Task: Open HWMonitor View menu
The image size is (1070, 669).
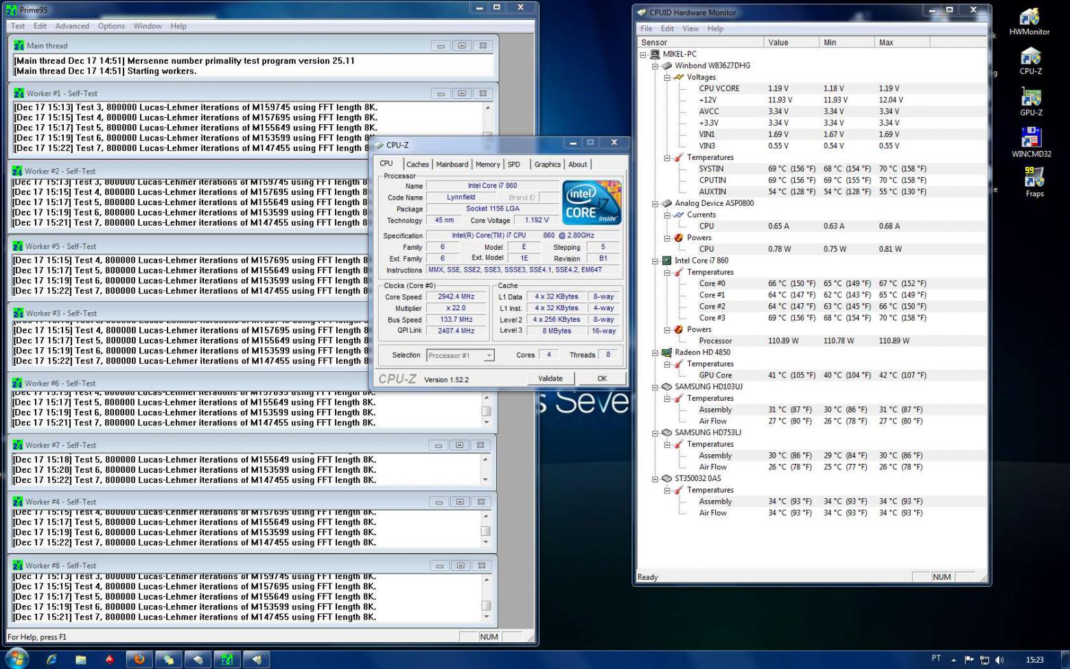Action: tap(690, 29)
